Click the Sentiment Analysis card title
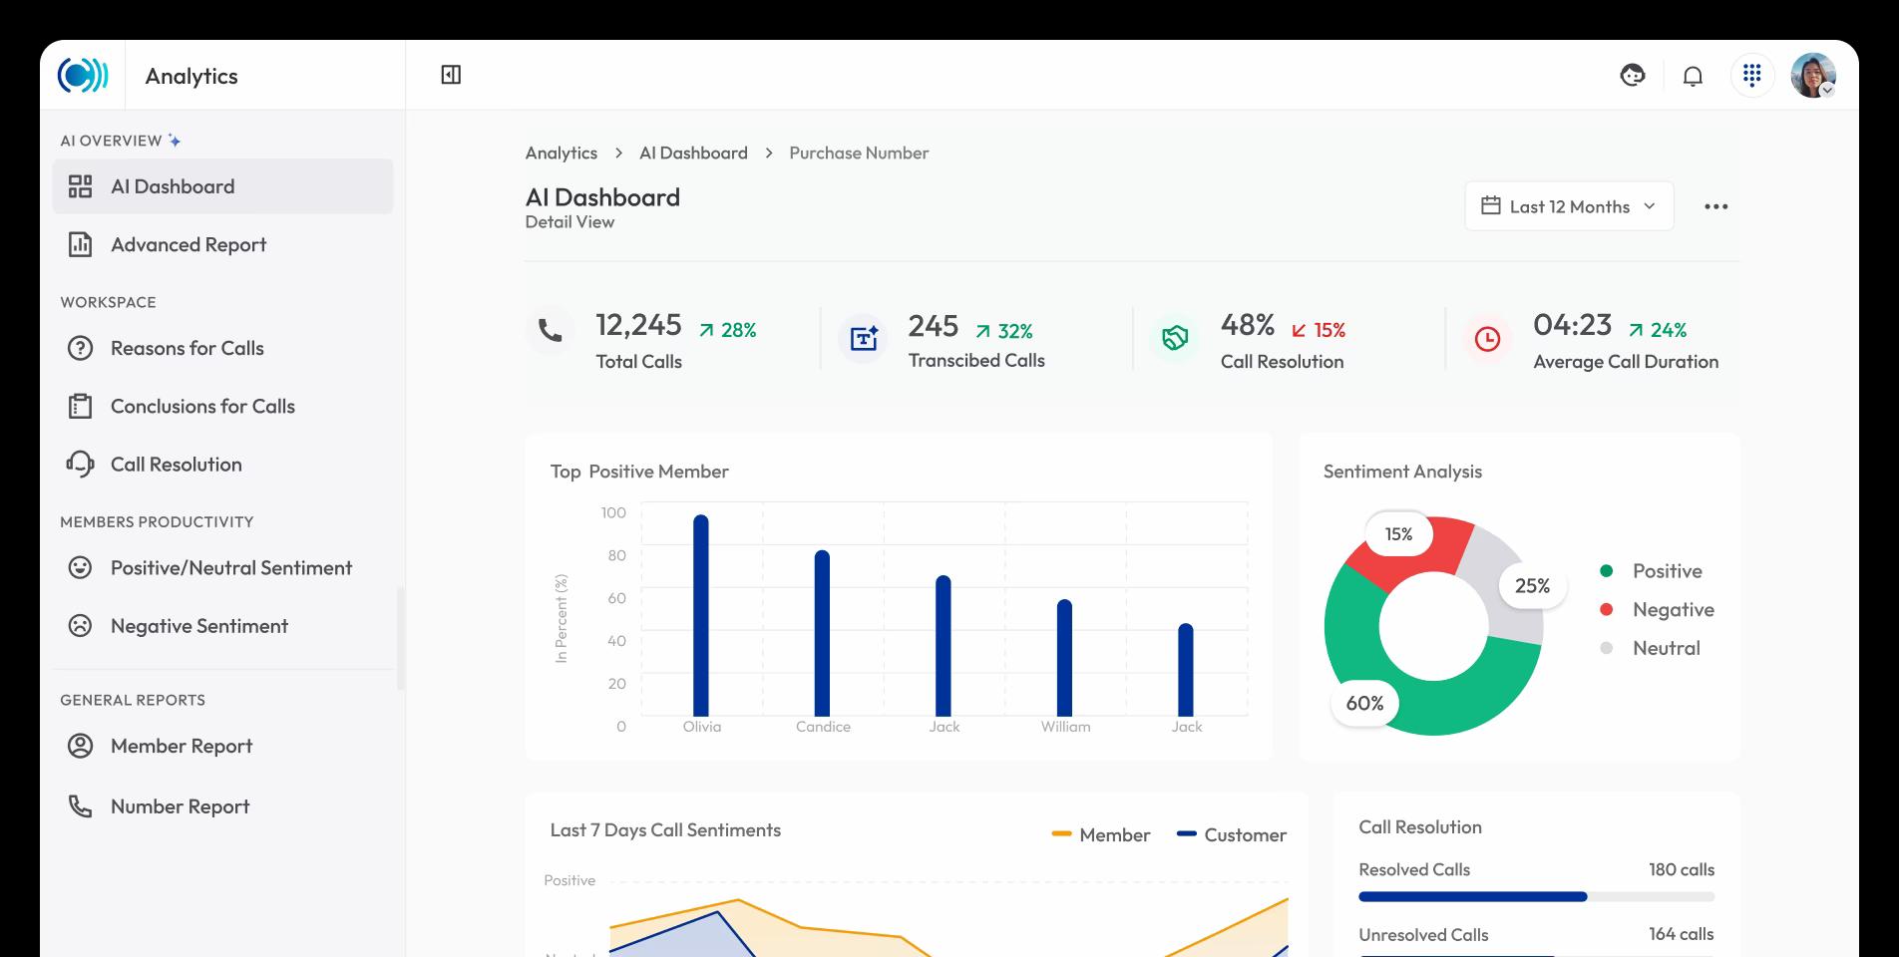The image size is (1899, 957). point(1402,472)
